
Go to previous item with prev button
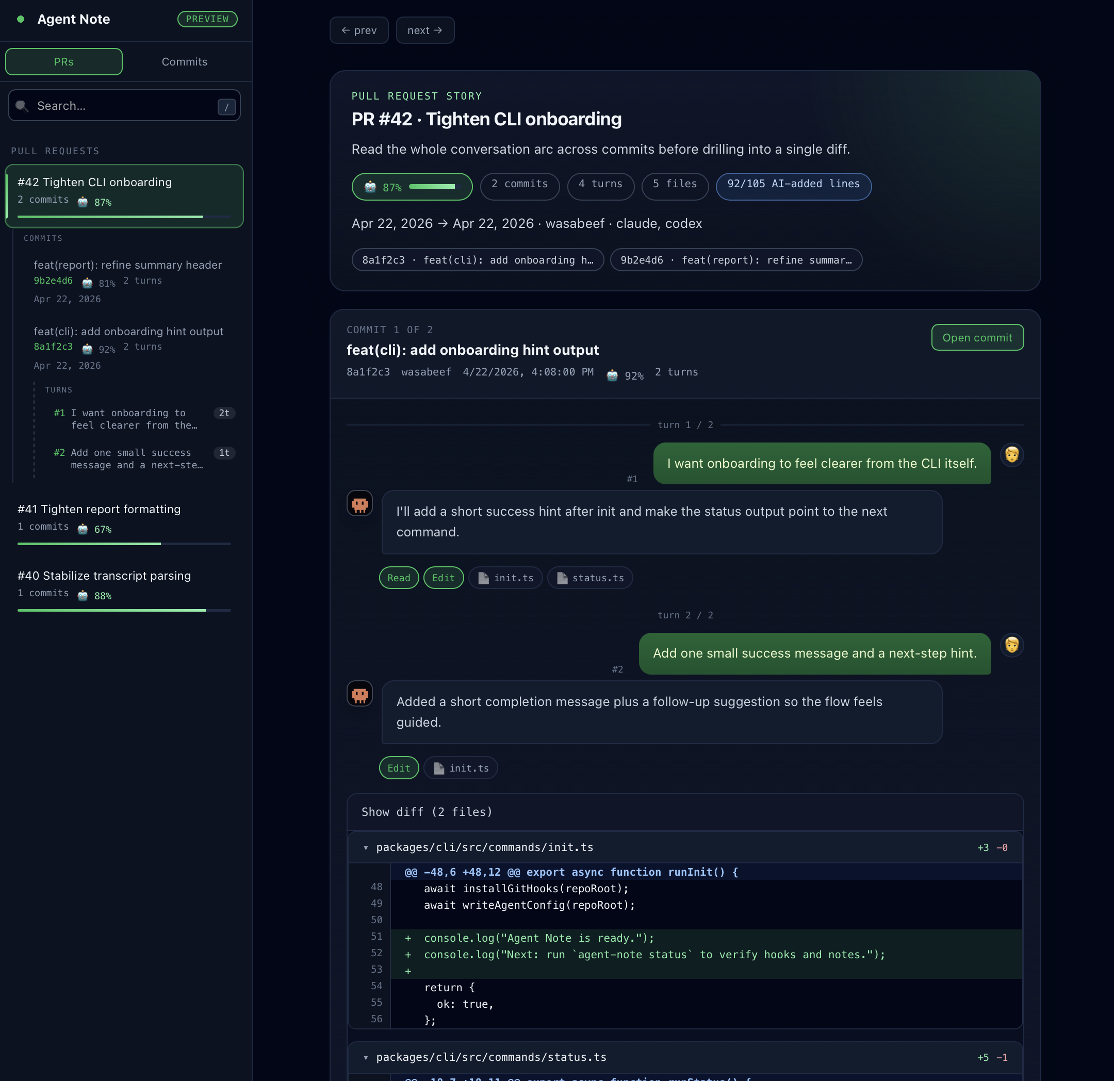[x=359, y=30]
